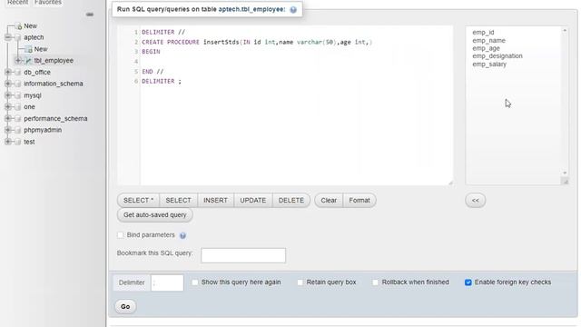Expand the test database node

click(x=8, y=142)
